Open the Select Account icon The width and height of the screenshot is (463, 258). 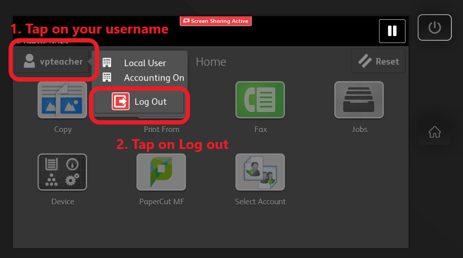tap(260, 172)
